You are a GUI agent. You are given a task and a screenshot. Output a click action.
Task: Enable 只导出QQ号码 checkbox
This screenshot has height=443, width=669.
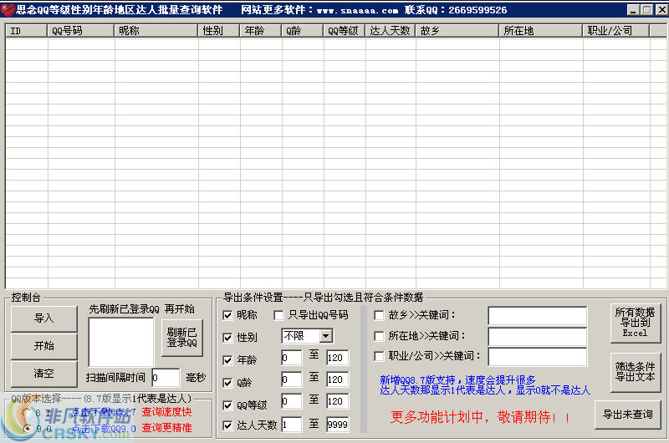(x=278, y=315)
